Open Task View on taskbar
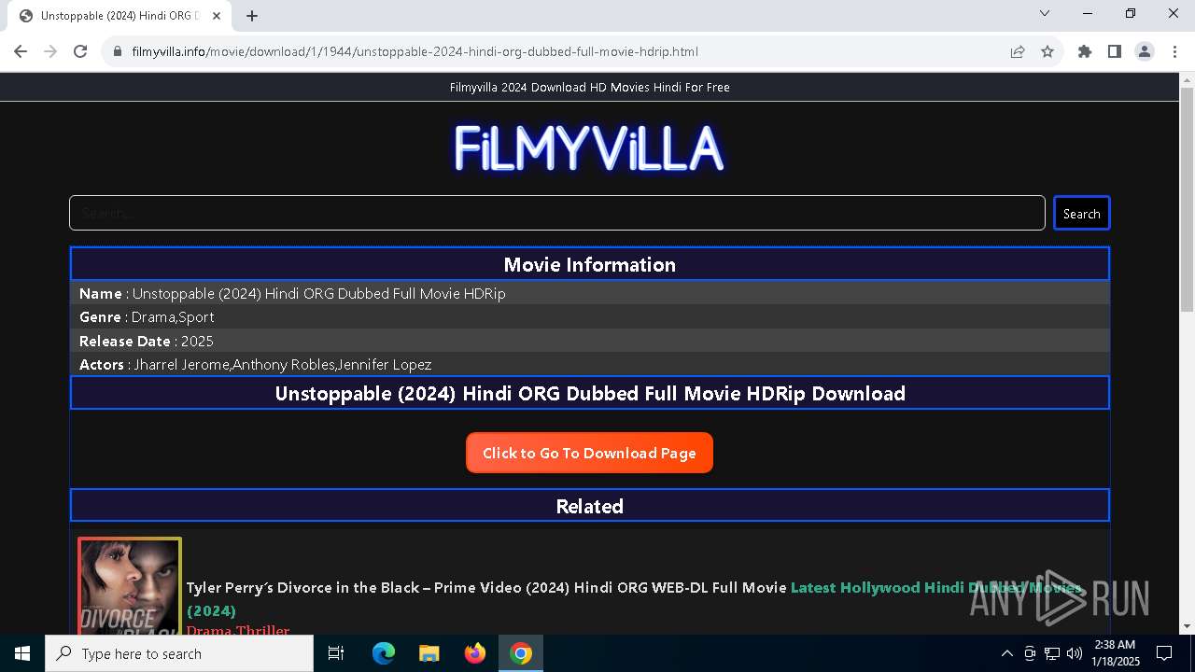This screenshot has height=672, width=1195. [x=337, y=653]
